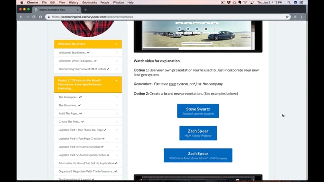Open the browser home page icon
This screenshot has width=324, height=182.
(x=40, y=17)
